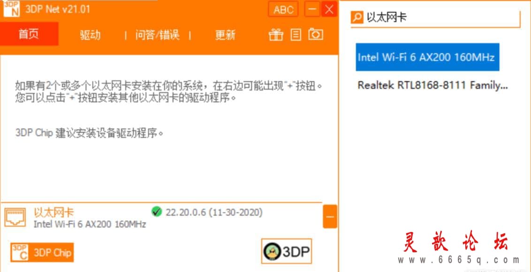
Task: Open the 首页 tab
Action: click(x=29, y=34)
